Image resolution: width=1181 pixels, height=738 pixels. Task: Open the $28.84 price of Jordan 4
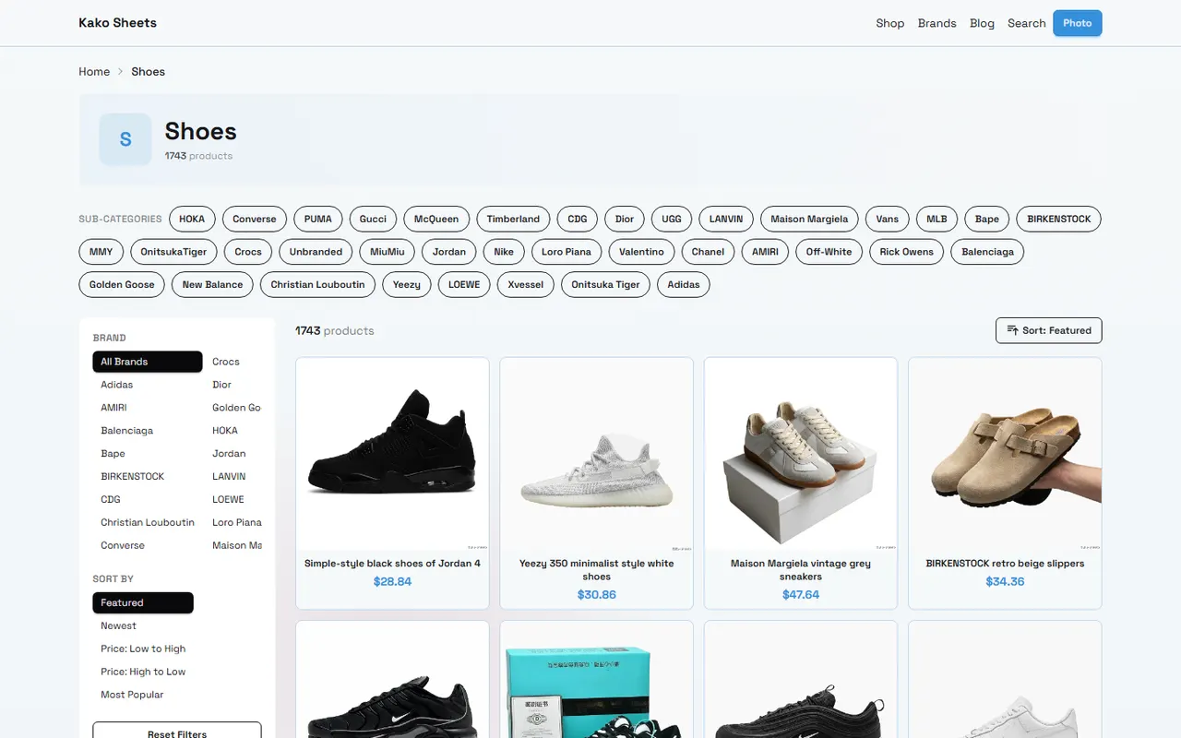pyautogui.click(x=392, y=582)
